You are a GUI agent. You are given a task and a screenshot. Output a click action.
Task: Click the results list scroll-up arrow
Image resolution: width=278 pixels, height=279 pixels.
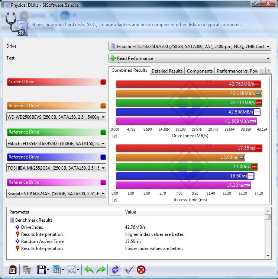(268, 211)
